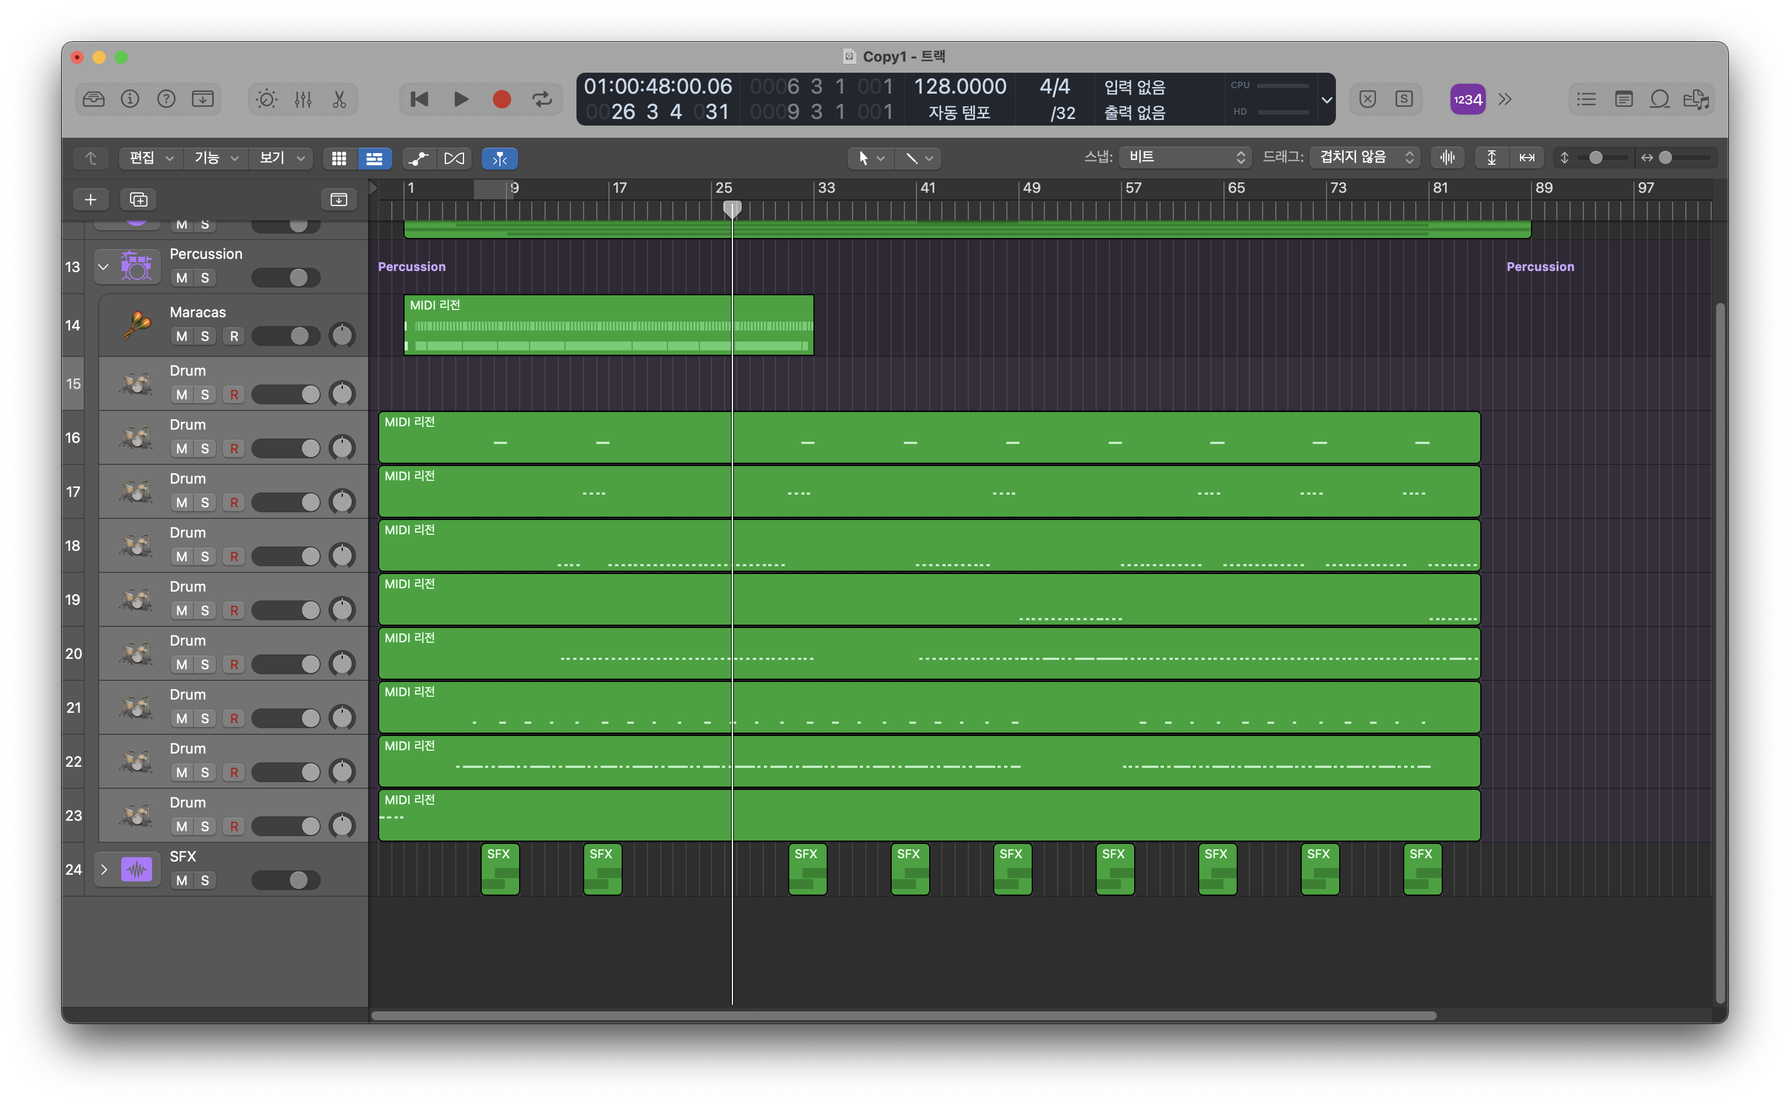Open the 편집 menu
The width and height of the screenshot is (1790, 1105).
click(150, 158)
